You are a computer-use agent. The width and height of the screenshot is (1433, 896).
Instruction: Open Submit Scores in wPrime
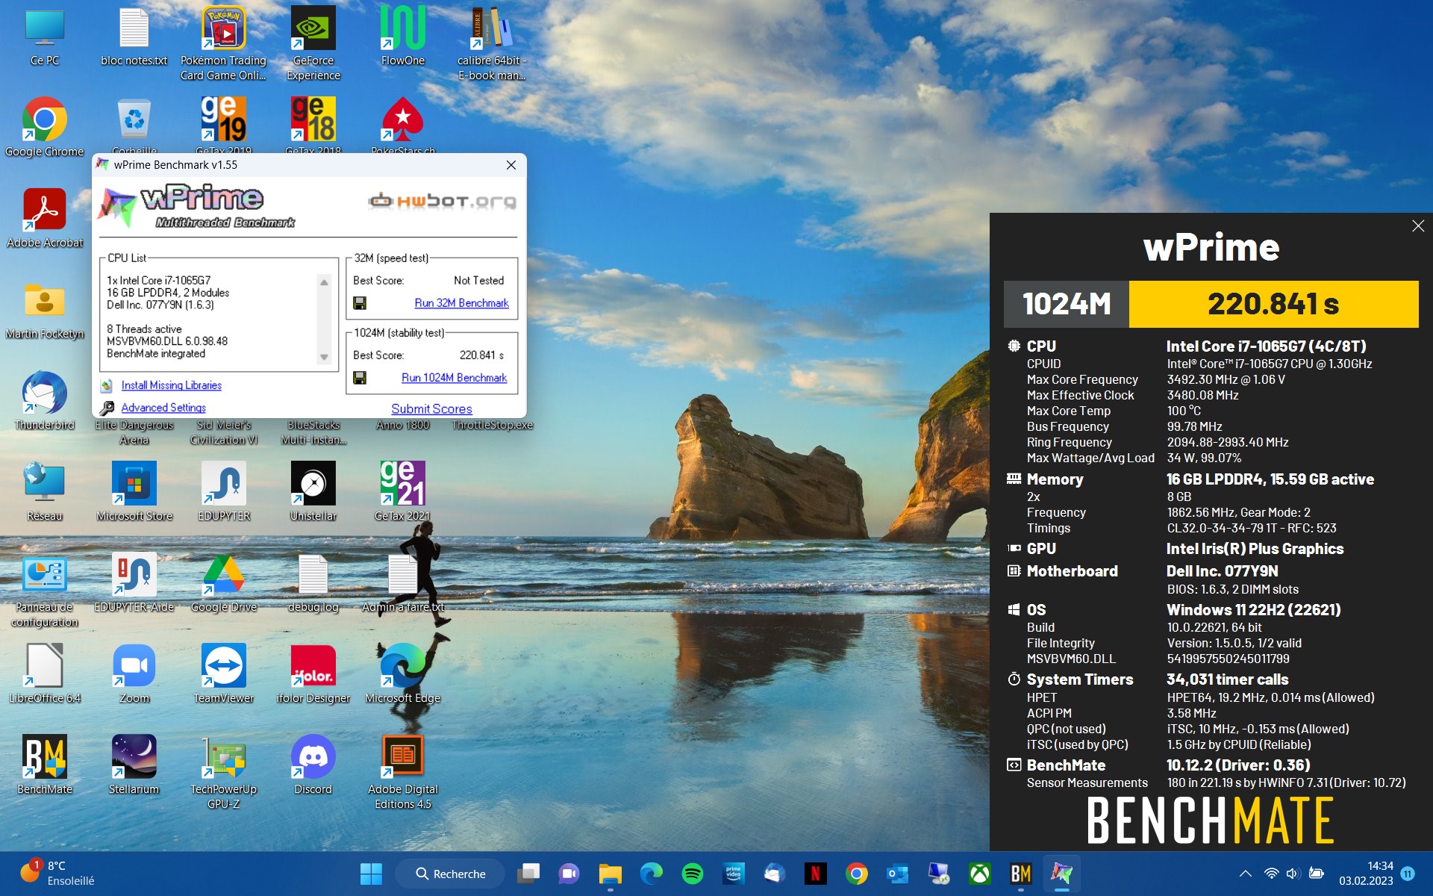(431, 409)
